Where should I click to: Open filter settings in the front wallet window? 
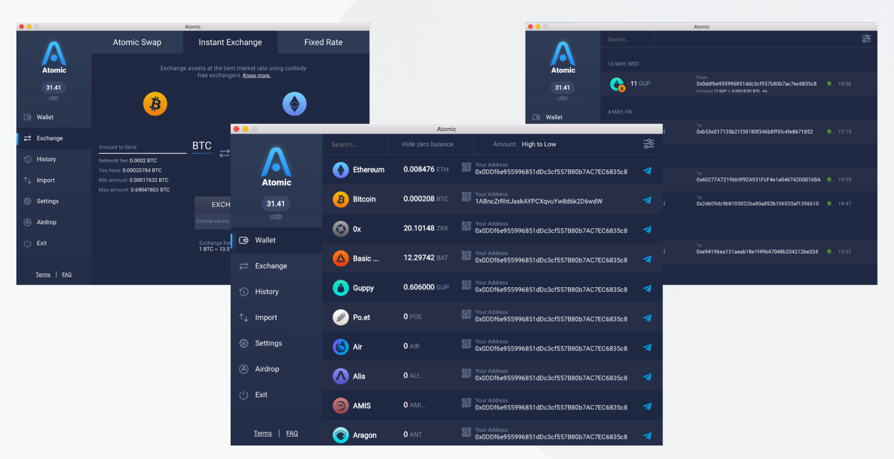click(649, 144)
